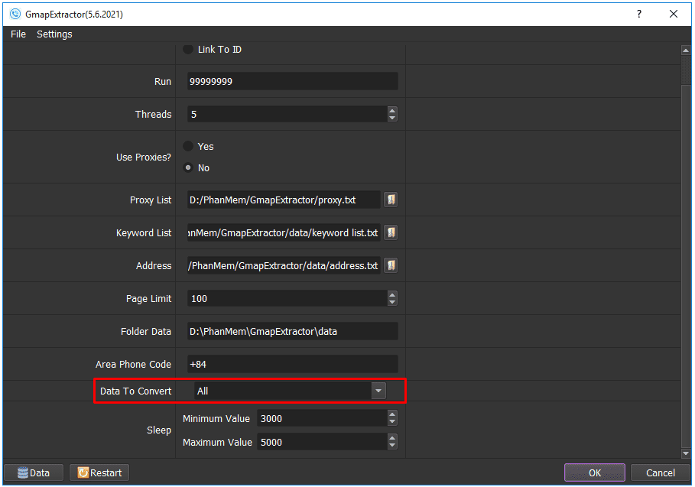Click the Address path field

point(284,265)
